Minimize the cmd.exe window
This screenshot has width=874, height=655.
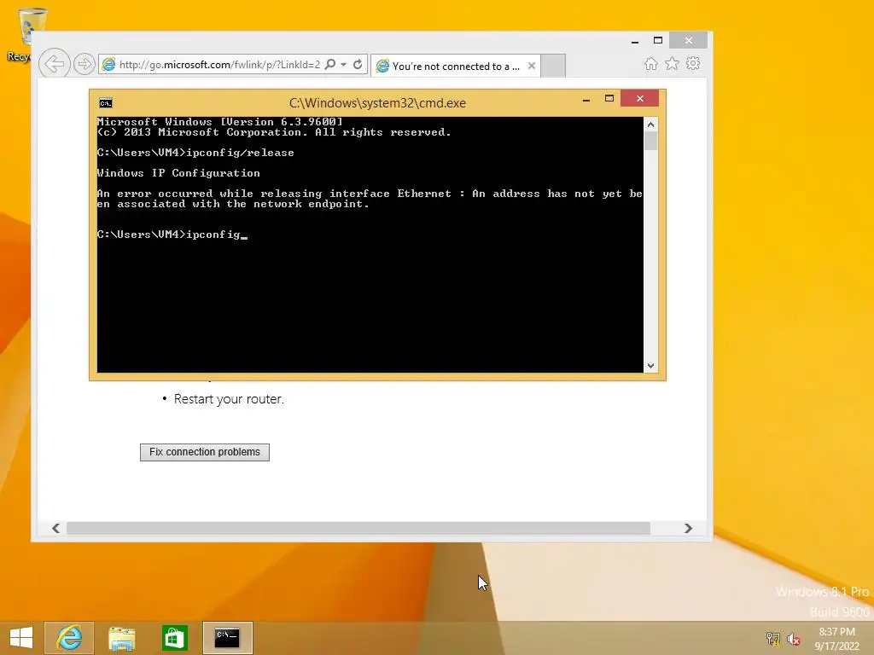586,99
